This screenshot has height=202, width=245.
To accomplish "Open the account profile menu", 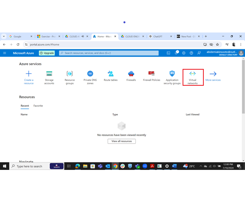I will point(225,53).
